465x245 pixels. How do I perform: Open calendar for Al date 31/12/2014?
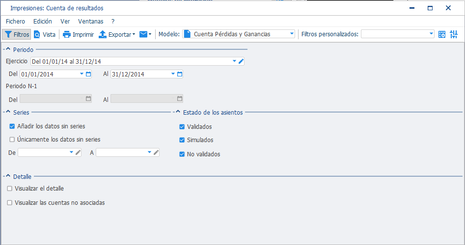click(x=180, y=74)
